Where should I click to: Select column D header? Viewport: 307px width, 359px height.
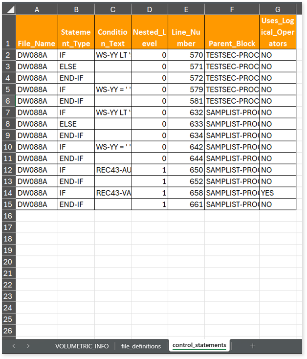coord(149,9)
